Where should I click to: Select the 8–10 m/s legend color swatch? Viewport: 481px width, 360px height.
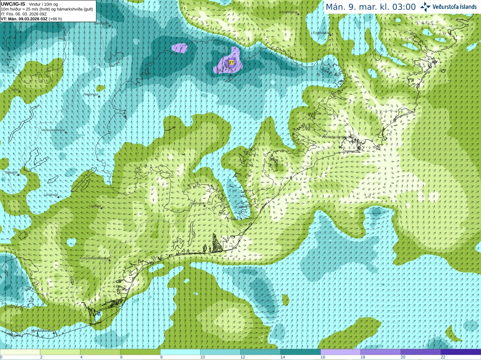pyautogui.click(x=180, y=352)
